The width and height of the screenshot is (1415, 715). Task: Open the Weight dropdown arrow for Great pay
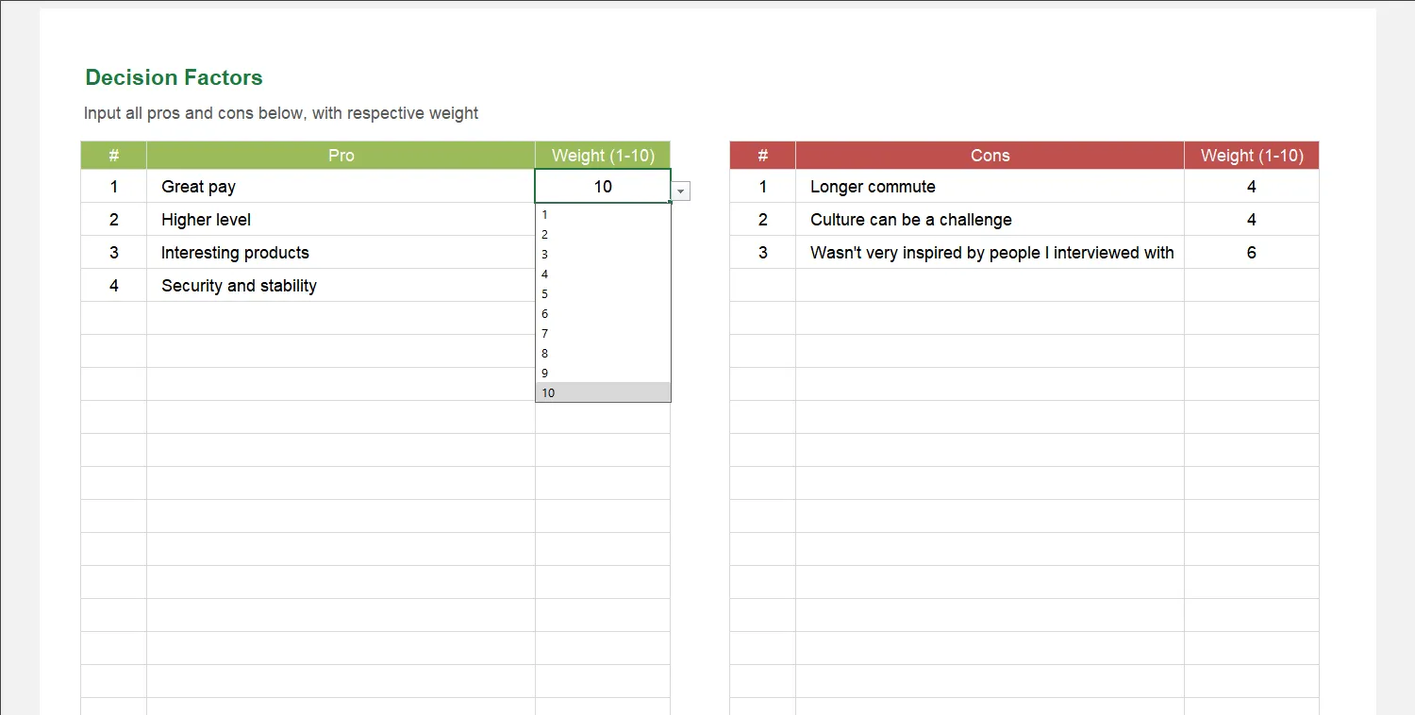coord(680,191)
